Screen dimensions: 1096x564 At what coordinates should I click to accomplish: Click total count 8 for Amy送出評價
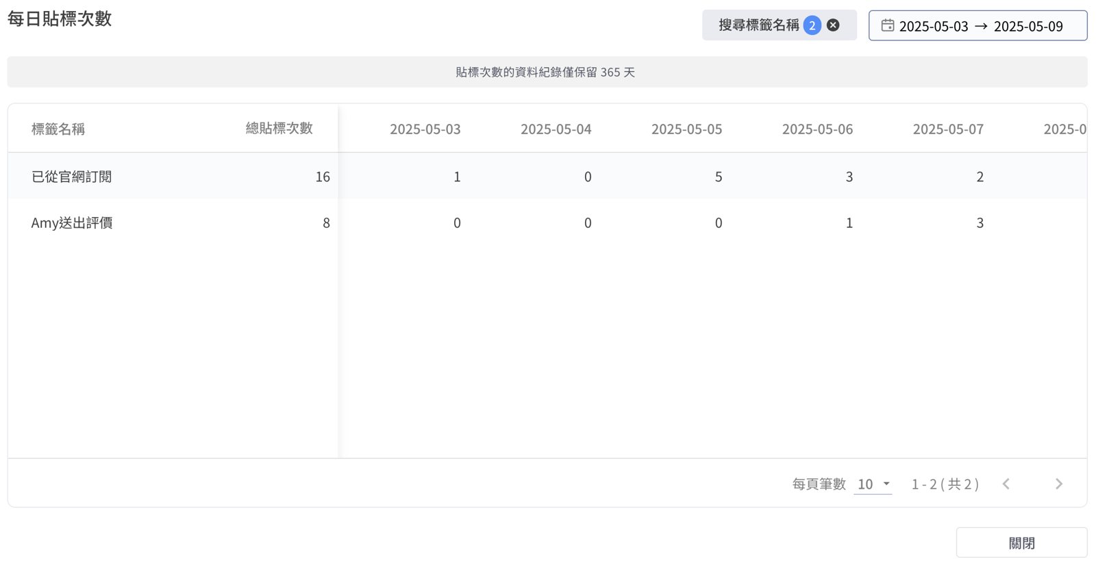[x=327, y=222]
